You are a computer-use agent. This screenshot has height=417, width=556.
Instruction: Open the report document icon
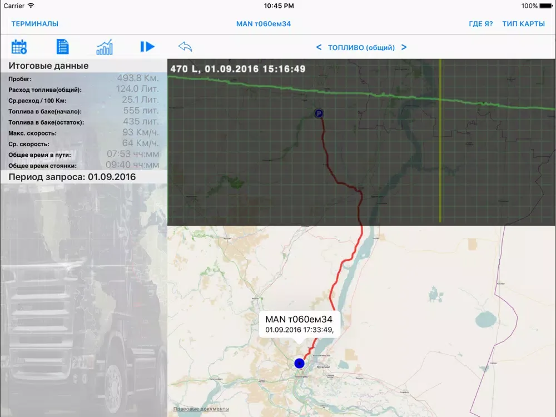(x=62, y=47)
